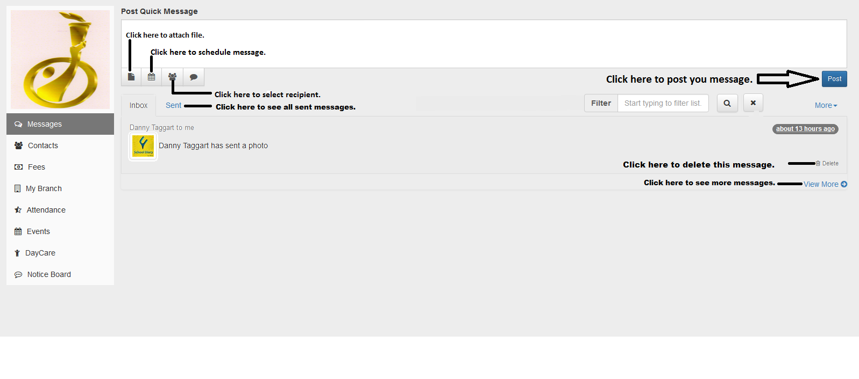Click the magnifier search button

coord(727,103)
